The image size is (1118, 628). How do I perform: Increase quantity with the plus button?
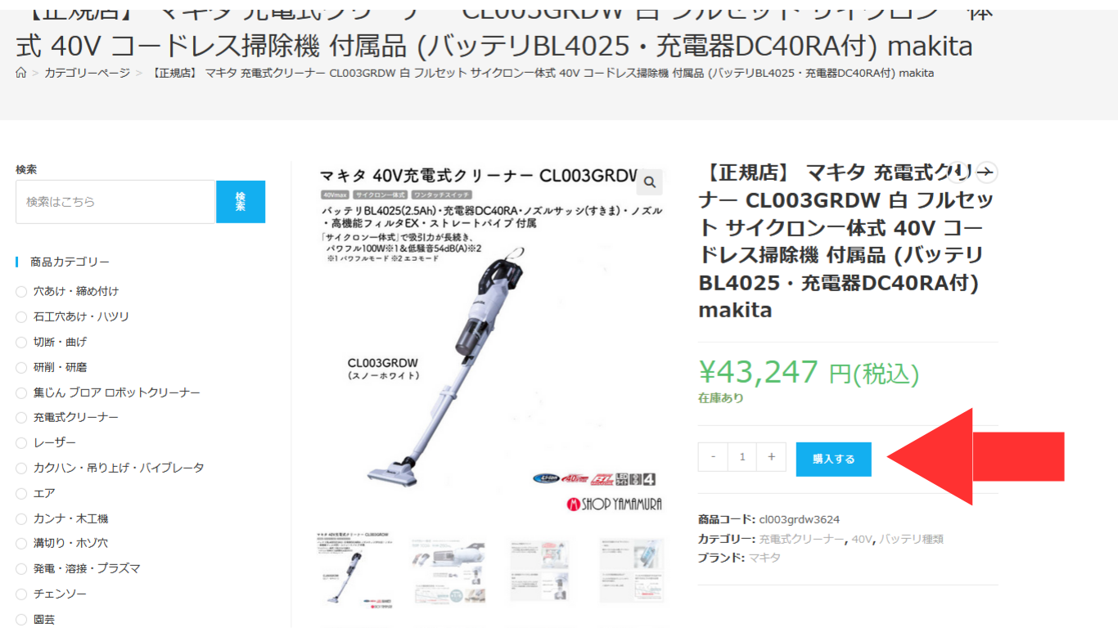[x=771, y=457]
